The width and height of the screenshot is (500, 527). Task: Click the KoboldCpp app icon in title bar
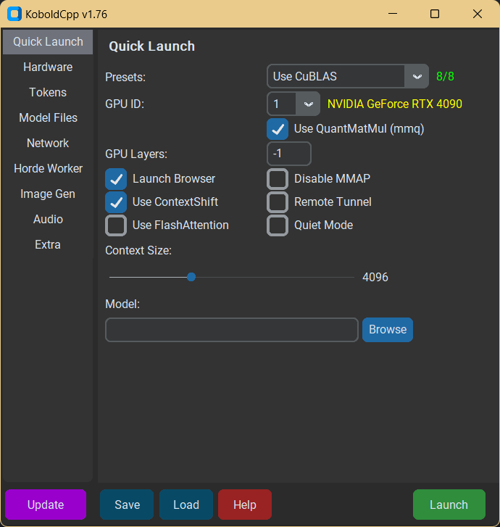coord(14,14)
